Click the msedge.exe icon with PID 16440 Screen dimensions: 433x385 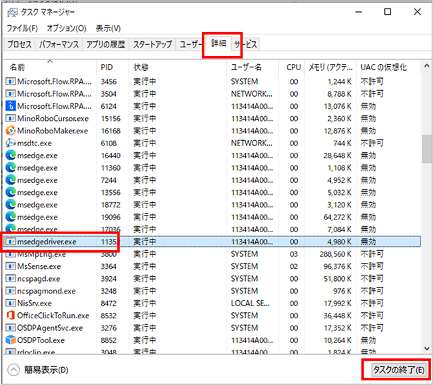pos(11,155)
